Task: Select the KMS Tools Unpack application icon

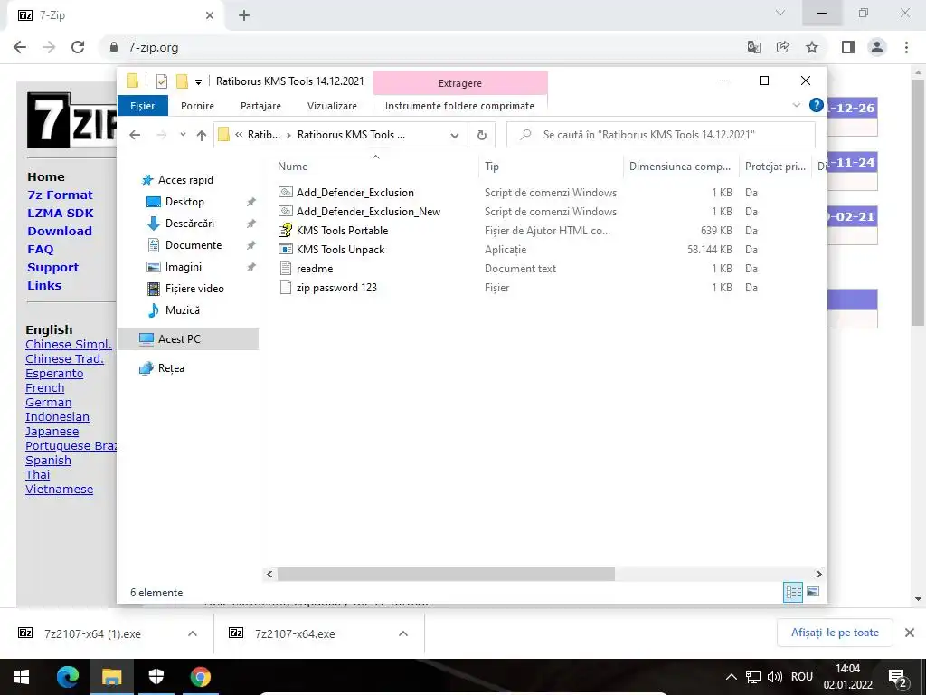Action: tap(285, 250)
